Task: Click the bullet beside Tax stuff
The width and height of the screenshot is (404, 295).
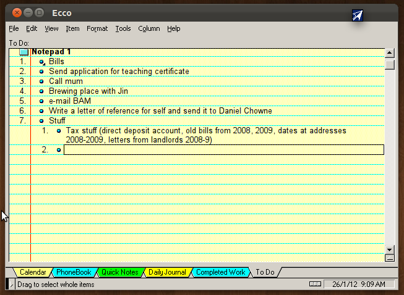Action: (x=59, y=131)
